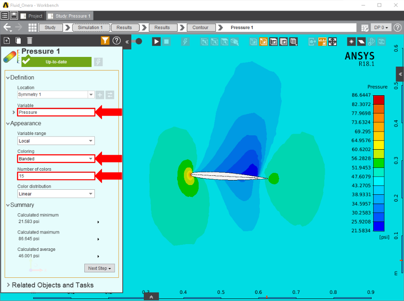
Task: Click the Variable field showing Pressure
Action: coord(56,112)
